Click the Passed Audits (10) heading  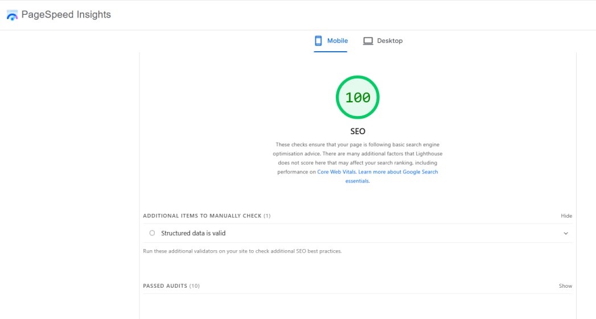[x=171, y=286]
